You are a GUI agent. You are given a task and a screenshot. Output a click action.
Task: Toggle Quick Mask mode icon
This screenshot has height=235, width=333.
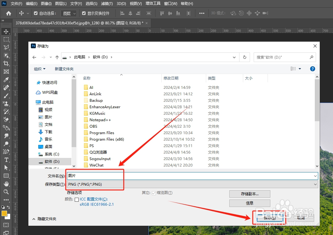tap(6, 225)
